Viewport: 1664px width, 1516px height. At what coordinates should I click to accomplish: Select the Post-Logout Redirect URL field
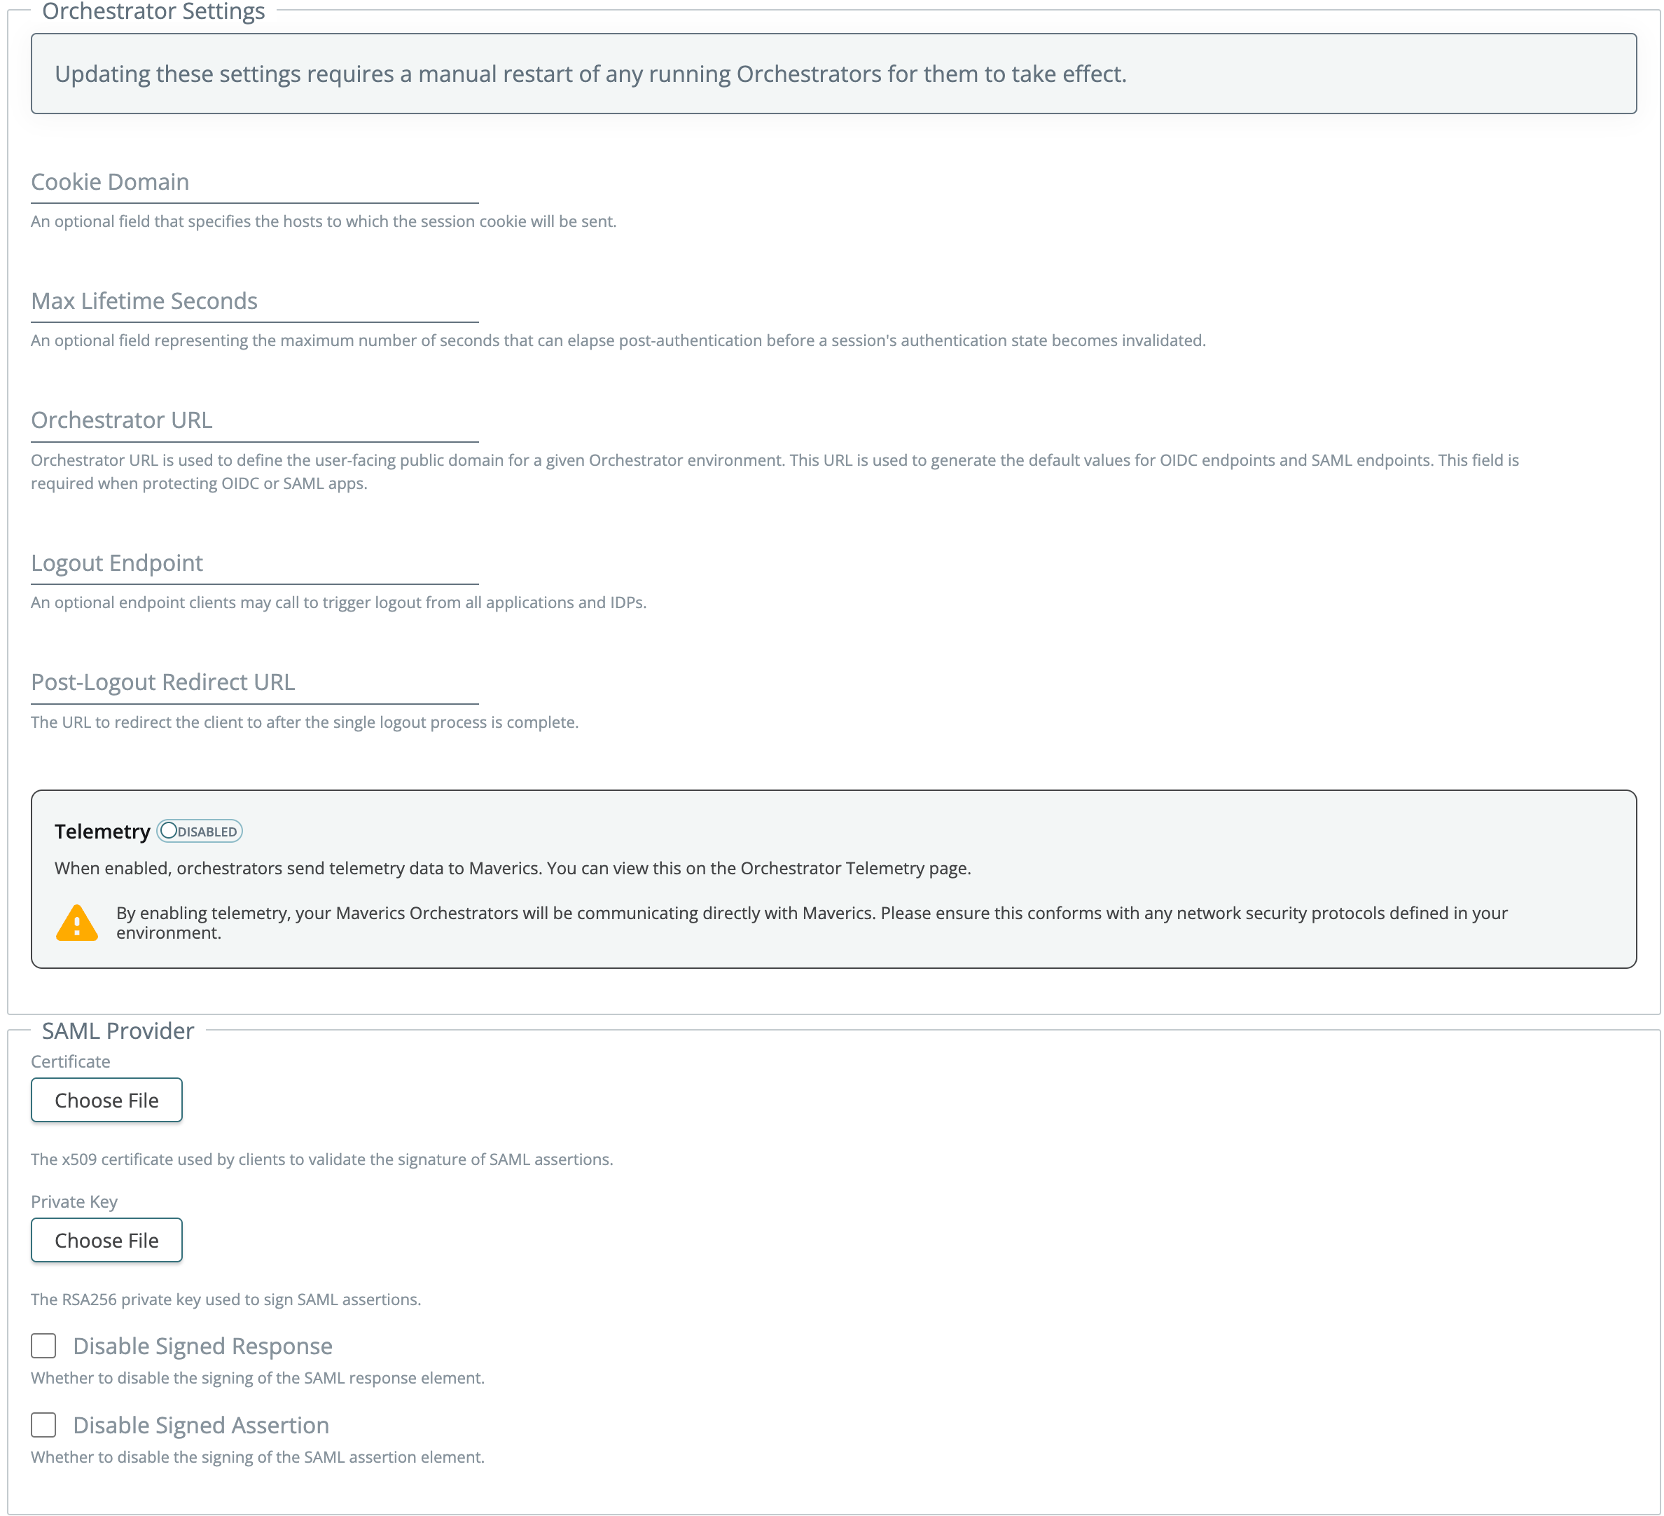(x=254, y=683)
